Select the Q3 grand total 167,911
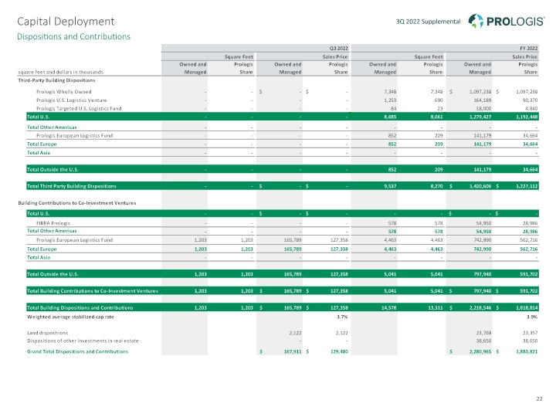 point(293,352)
